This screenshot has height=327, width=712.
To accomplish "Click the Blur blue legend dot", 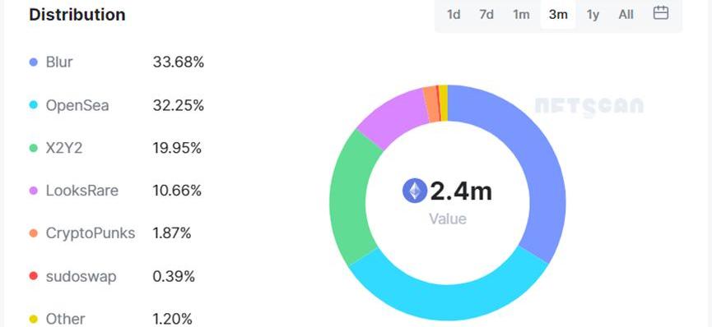I will pyautogui.click(x=34, y=62).
